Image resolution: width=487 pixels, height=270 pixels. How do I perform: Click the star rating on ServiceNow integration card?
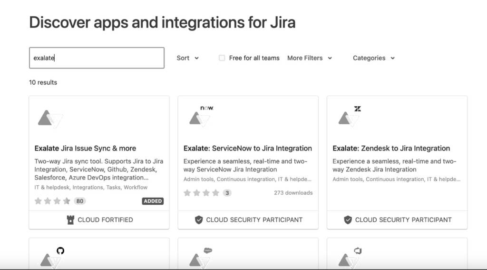click(201, 193)
